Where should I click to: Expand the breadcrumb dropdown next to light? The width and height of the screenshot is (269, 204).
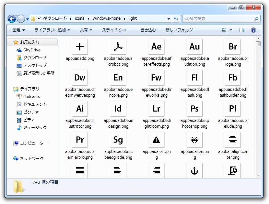(168, 18)
